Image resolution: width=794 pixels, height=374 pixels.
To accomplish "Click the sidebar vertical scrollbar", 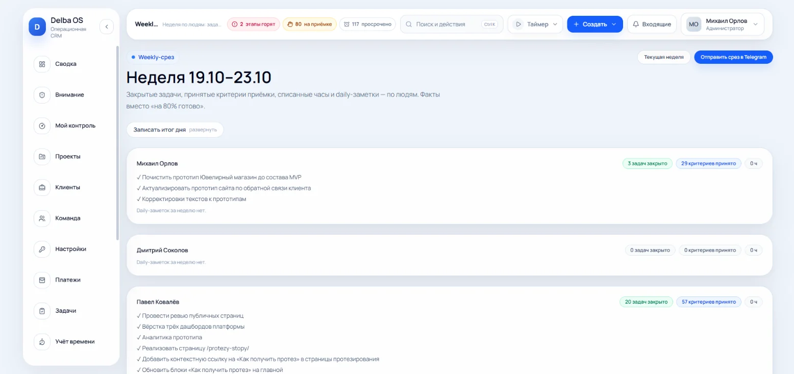I will 118,143.
